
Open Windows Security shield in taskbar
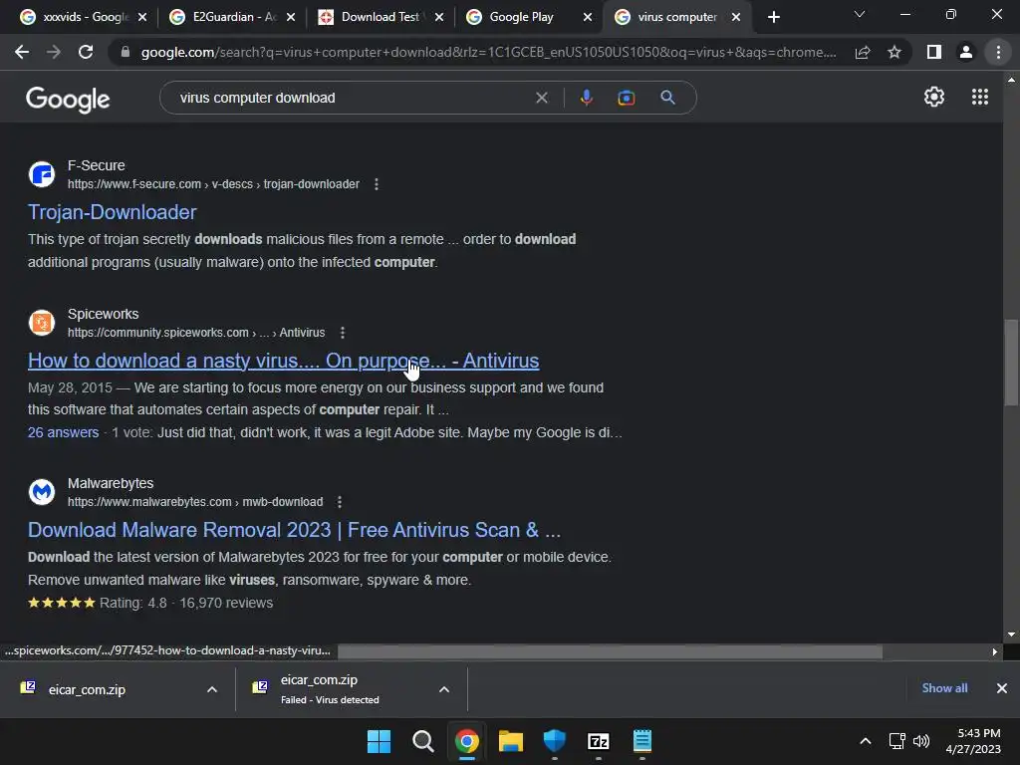point(554,741)
